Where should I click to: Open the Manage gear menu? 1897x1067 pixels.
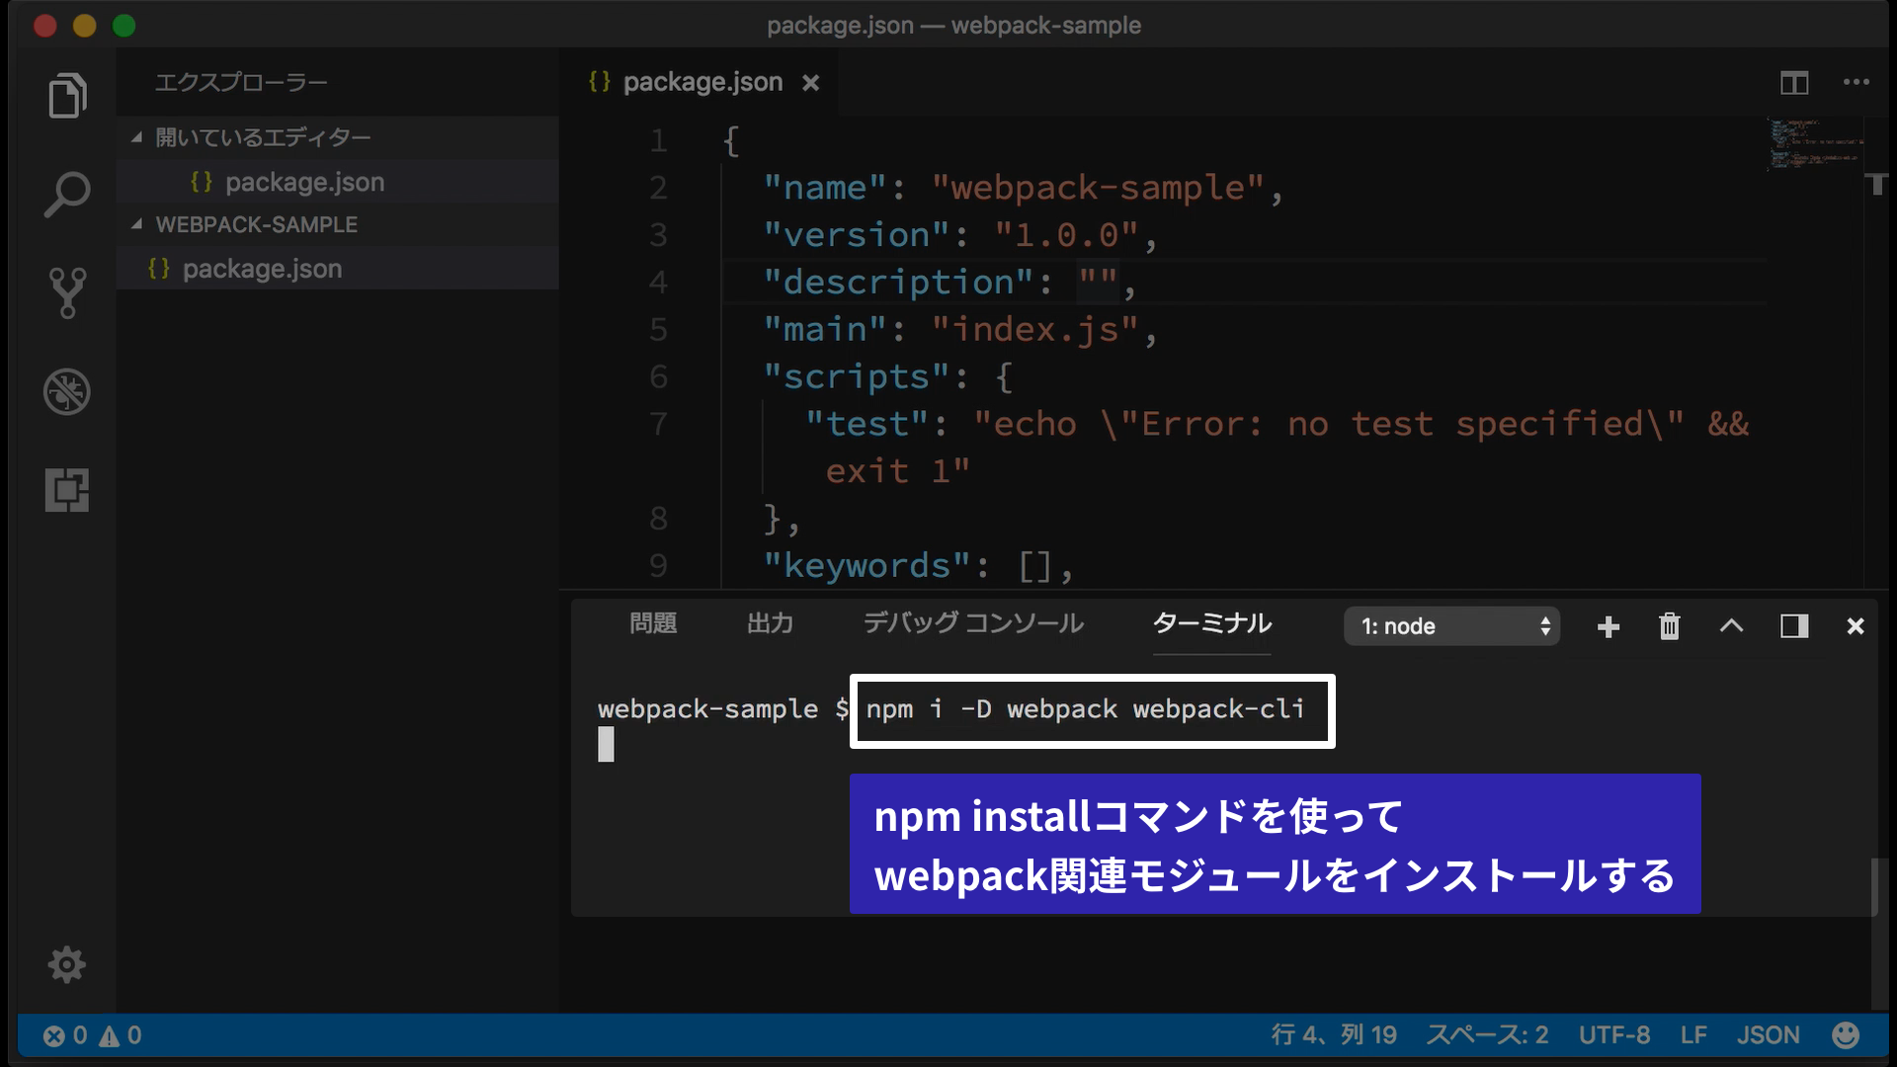coord(67,964)
